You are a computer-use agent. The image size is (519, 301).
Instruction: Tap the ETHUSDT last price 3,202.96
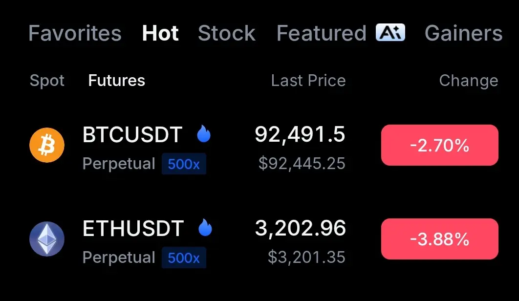pos(300,228)
